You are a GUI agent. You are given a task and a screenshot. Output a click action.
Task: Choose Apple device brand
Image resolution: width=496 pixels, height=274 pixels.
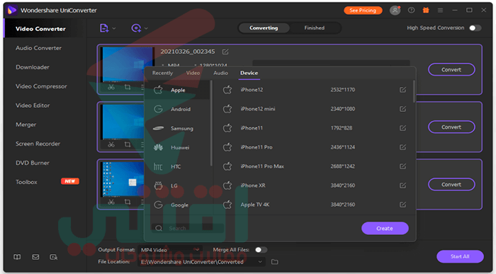tap(177, 90)
